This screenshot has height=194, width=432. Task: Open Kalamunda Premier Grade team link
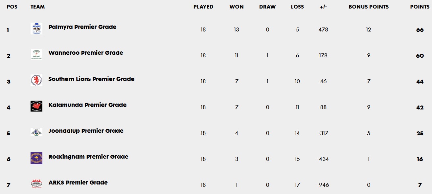click(87, 105)
